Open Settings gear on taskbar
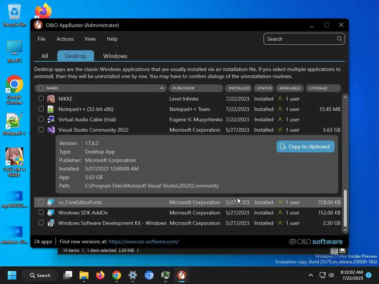 pyautogui.click(x=133, y=275)
